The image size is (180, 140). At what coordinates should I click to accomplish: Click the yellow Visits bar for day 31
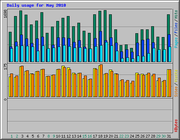pos(168,83)
